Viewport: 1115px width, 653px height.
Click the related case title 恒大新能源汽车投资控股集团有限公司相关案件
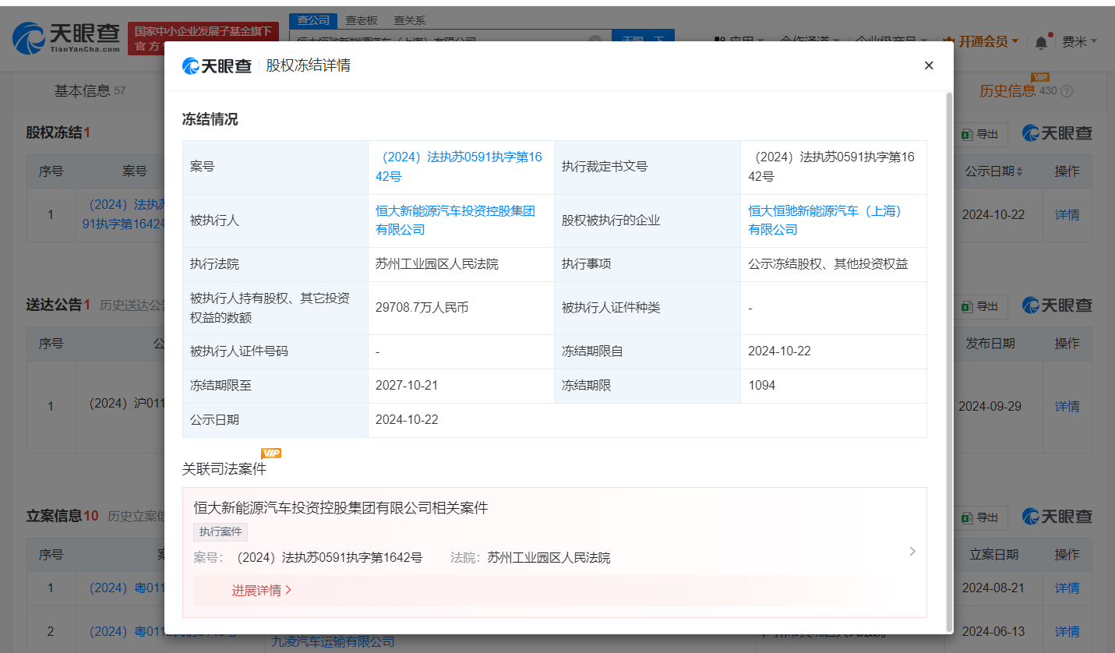click(x=340, y=508)
